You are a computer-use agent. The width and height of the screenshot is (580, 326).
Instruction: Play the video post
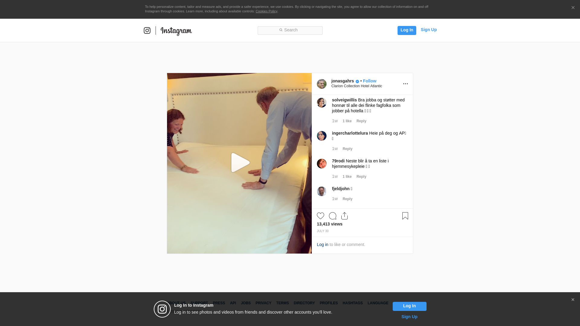tap(240, 163)
